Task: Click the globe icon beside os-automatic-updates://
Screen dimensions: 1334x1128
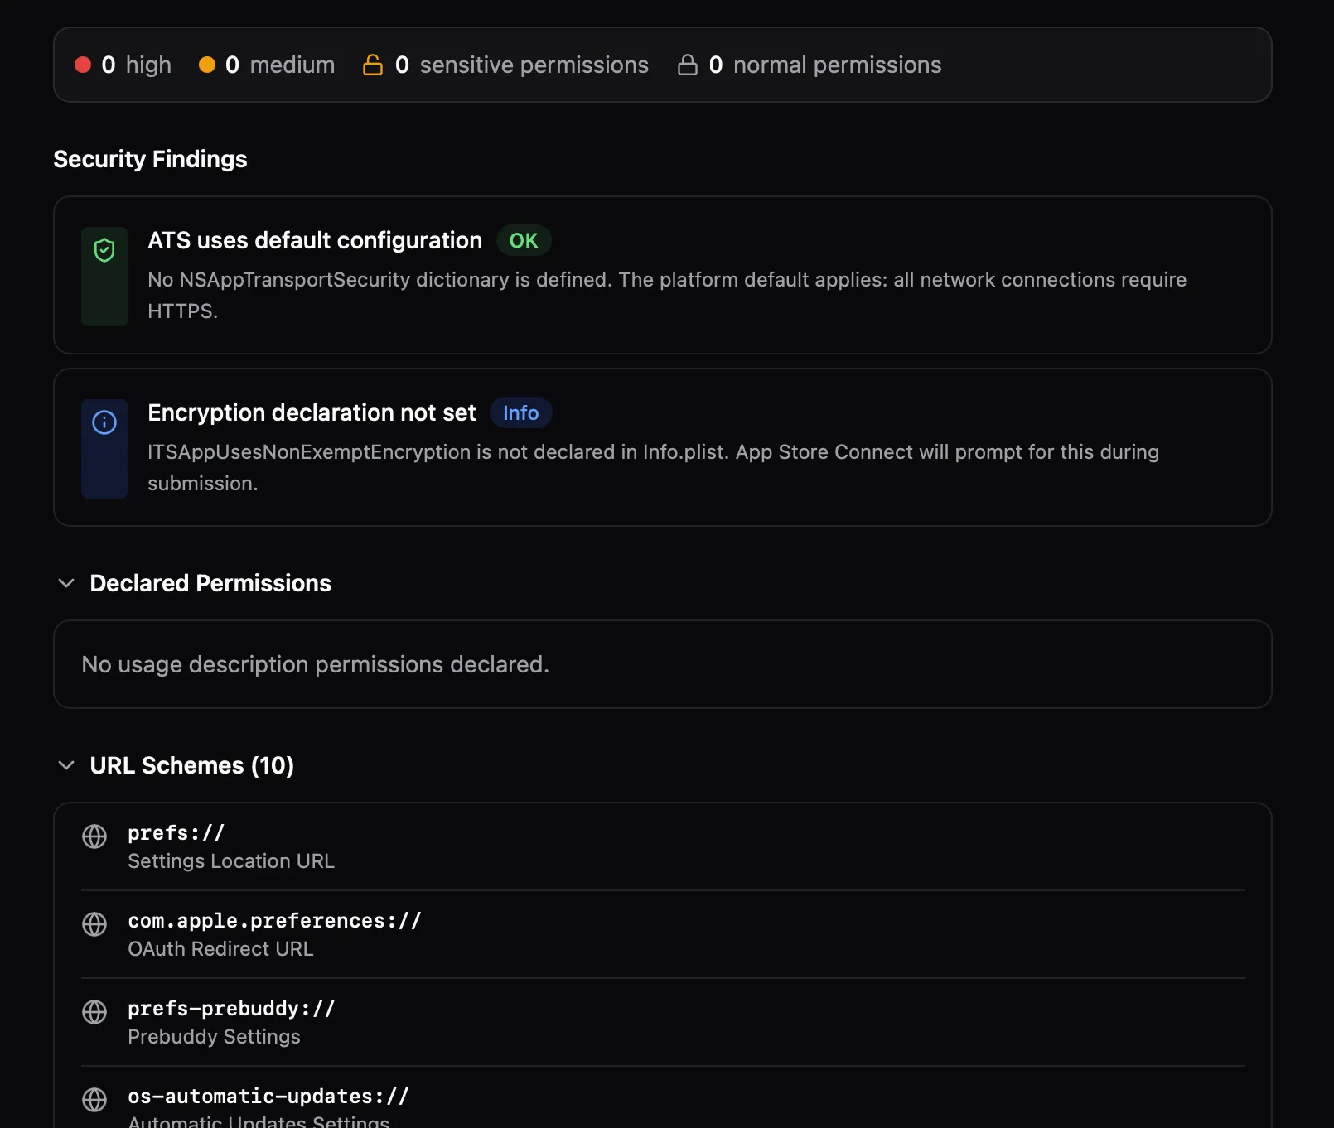Action: click(94, 1100)
